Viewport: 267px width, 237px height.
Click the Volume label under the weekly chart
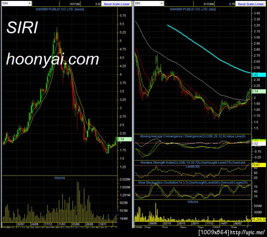click(60, 178)
